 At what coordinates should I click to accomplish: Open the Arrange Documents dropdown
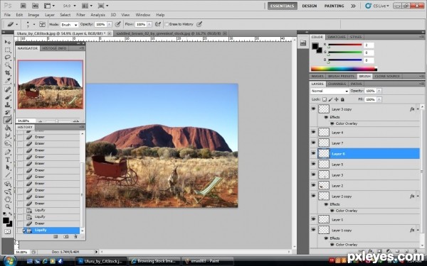click(x=87, y=6)
